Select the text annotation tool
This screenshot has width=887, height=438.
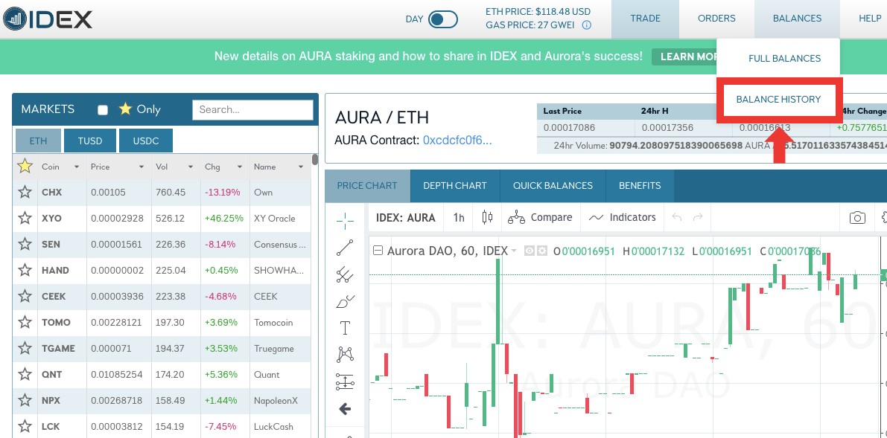tap(345, 328)
